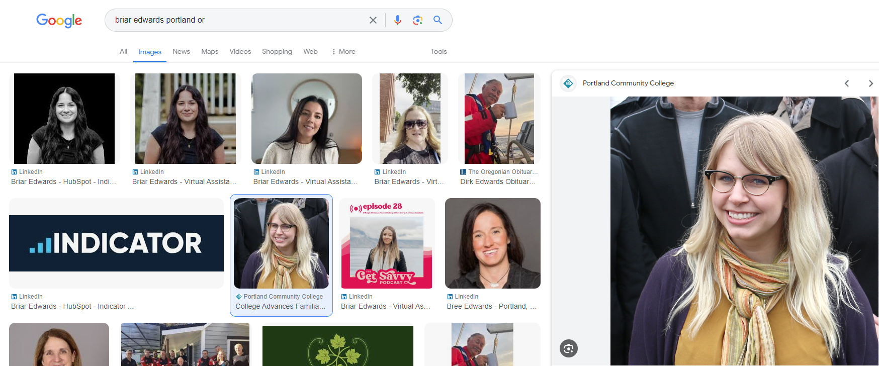Open the group photo thumbnail in bottom row
The image size is (879, 366).
click(185, 345)
